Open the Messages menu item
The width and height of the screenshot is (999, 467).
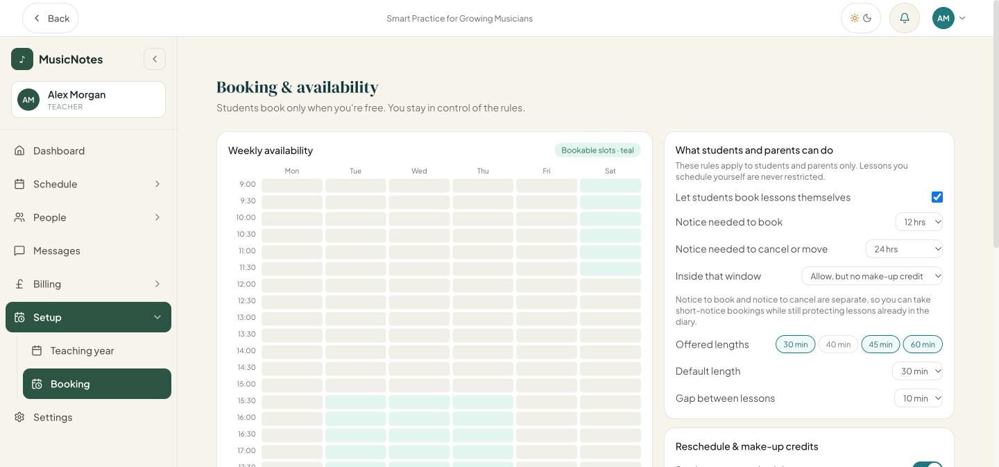(x=88, y=251)
